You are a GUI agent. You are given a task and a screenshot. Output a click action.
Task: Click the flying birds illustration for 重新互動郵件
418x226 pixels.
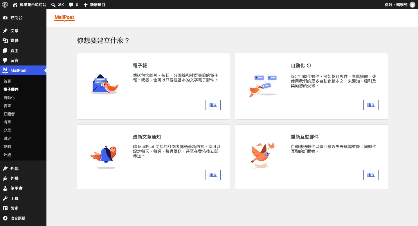coord(262,155)
